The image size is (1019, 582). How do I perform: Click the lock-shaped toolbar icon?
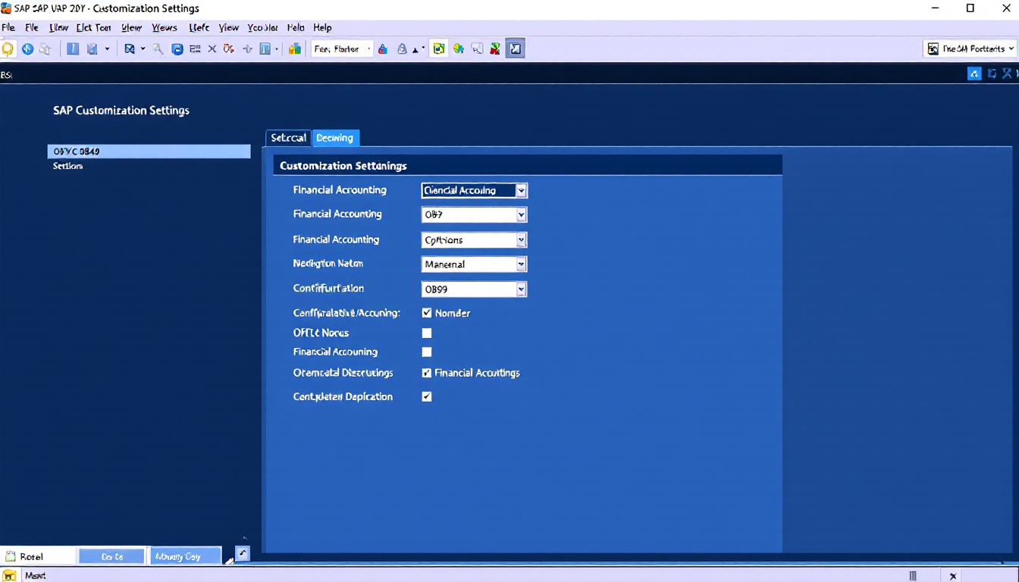point(403,49)
